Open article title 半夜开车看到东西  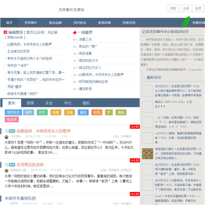point(20,198)
